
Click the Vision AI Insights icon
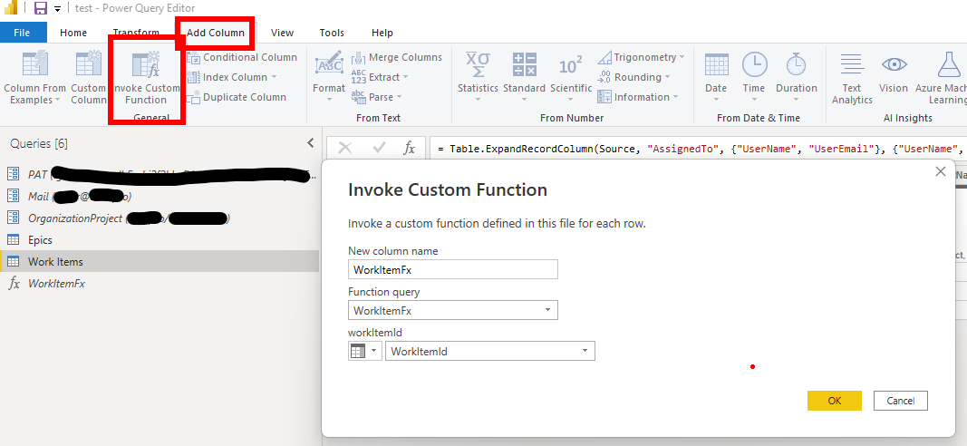894,64
